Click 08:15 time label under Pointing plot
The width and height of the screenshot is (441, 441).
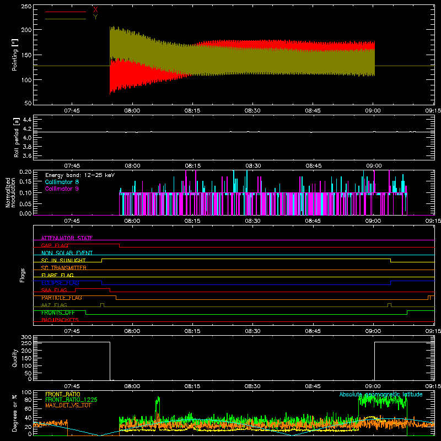click(192, 111)
